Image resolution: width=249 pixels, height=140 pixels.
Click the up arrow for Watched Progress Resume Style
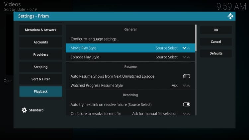(x=188, y=86)
